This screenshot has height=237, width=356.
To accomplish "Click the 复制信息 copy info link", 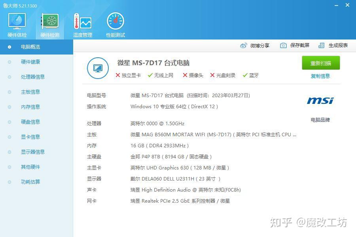I will click(x=320, y=76).
